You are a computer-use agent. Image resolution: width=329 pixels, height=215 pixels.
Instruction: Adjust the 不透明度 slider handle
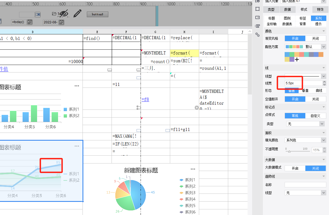pyautogui.click(x=289, y=151)
